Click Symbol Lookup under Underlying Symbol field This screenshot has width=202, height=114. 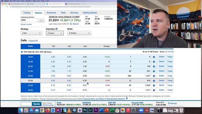click(x=26, y=24)
